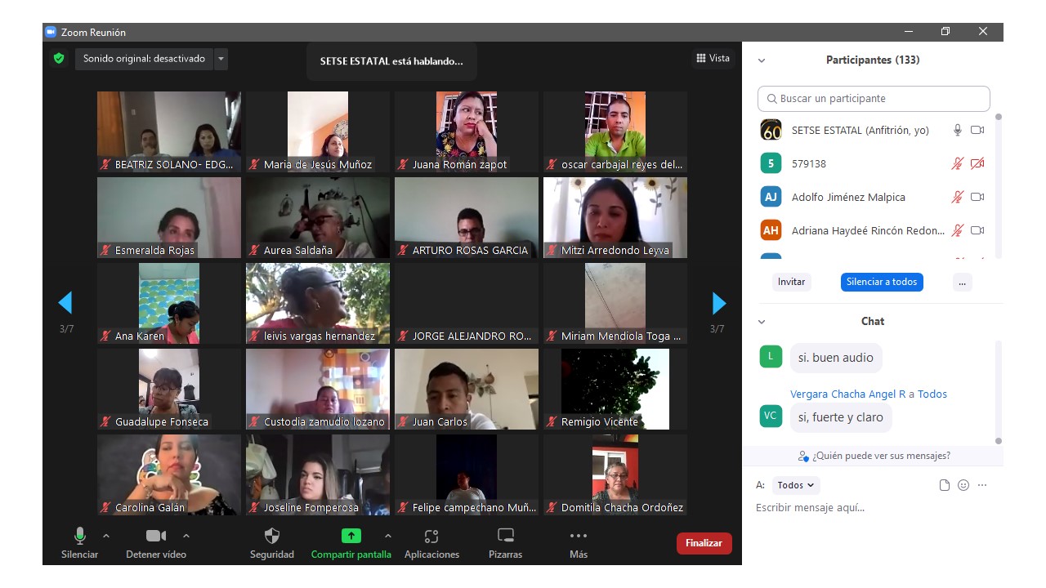
Task: Select Aurea Saldaña video tile
Action: tap(318, 217)
